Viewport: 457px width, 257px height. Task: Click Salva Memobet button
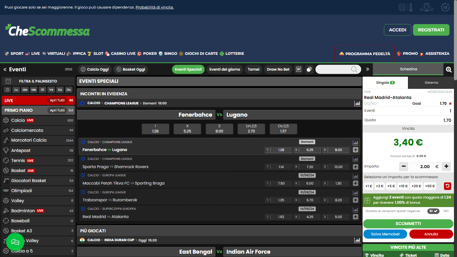[385, 234]
